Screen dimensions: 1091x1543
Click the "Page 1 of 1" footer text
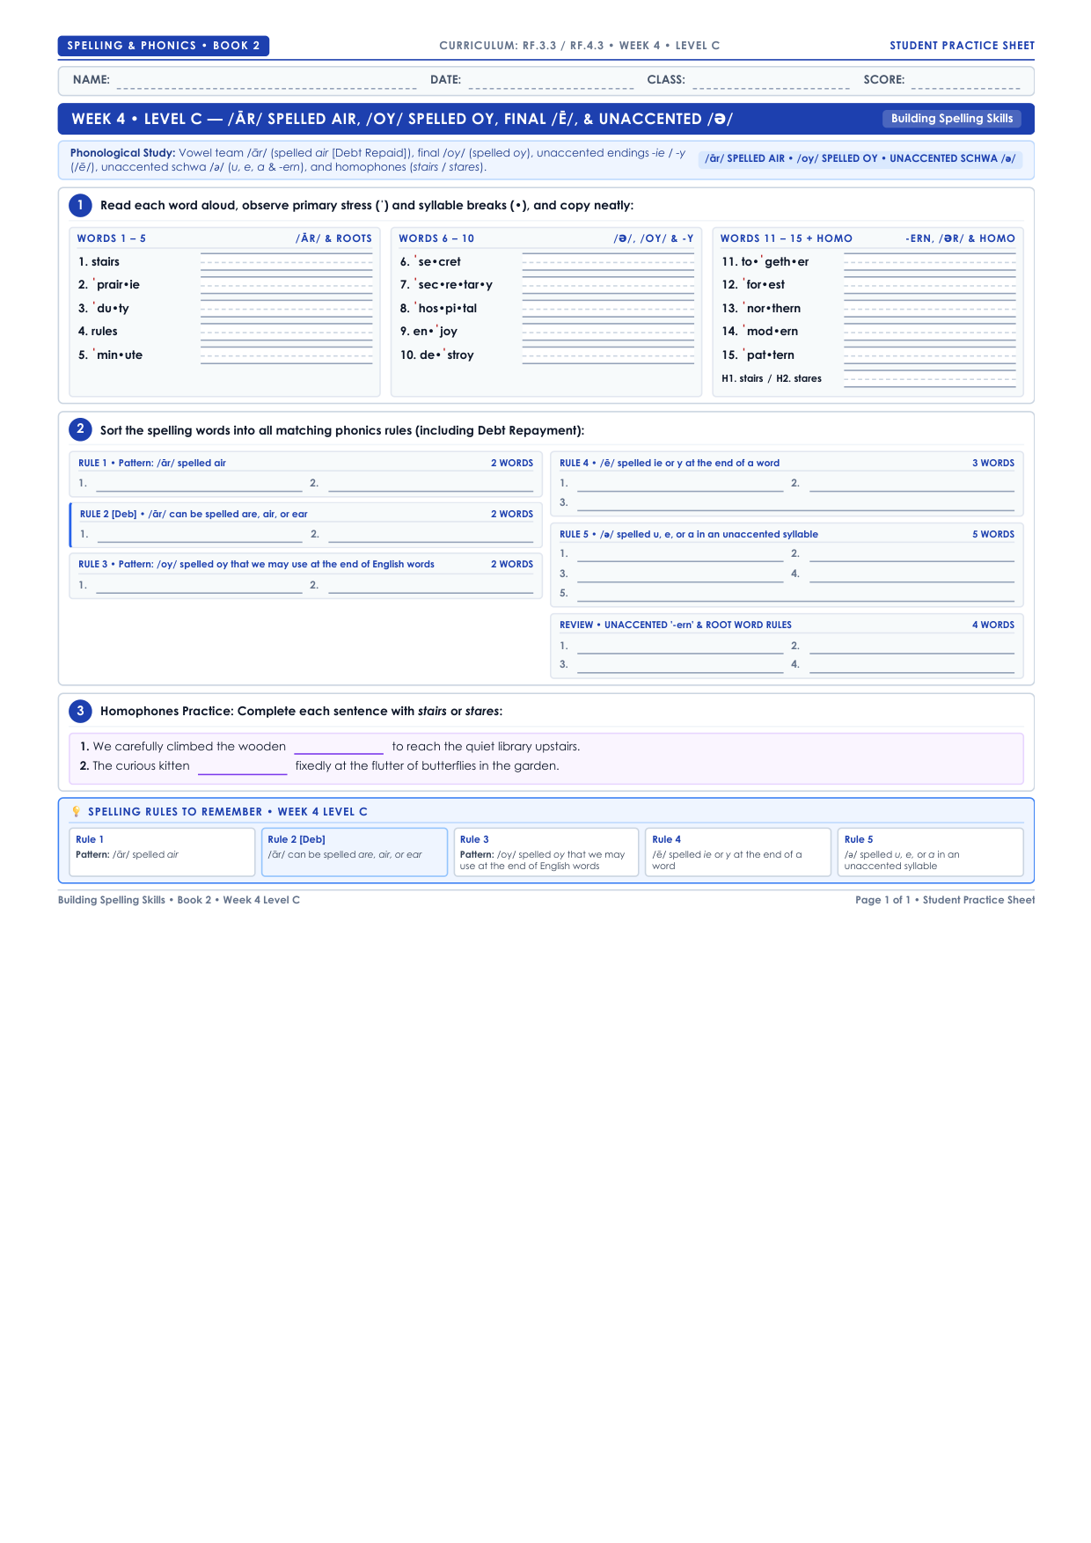point(882,900)
